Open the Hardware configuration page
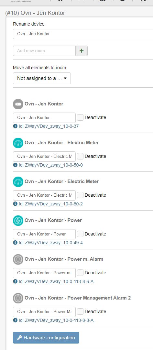Viewport: 153px width, 350px height. click(x=46, y=338)
